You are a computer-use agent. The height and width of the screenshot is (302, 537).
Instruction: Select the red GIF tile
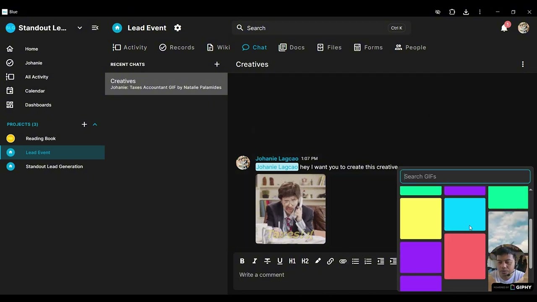tap(465, 256)
